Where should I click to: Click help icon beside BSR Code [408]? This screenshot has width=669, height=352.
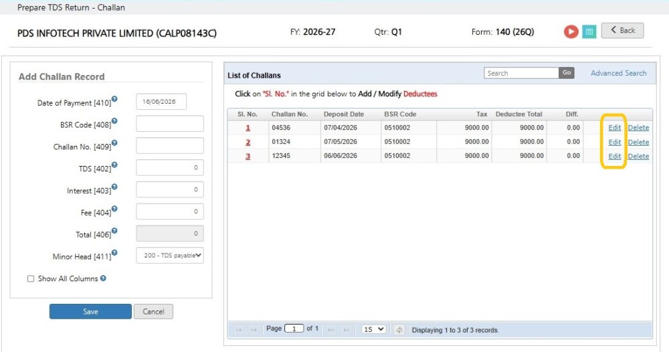114,120
